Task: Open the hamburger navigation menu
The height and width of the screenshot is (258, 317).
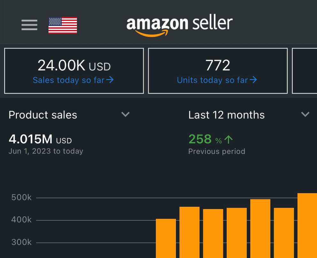Action: click(29, 25)
